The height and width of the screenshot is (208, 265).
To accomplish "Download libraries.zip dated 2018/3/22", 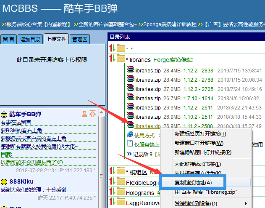I will tap(147, 108).
